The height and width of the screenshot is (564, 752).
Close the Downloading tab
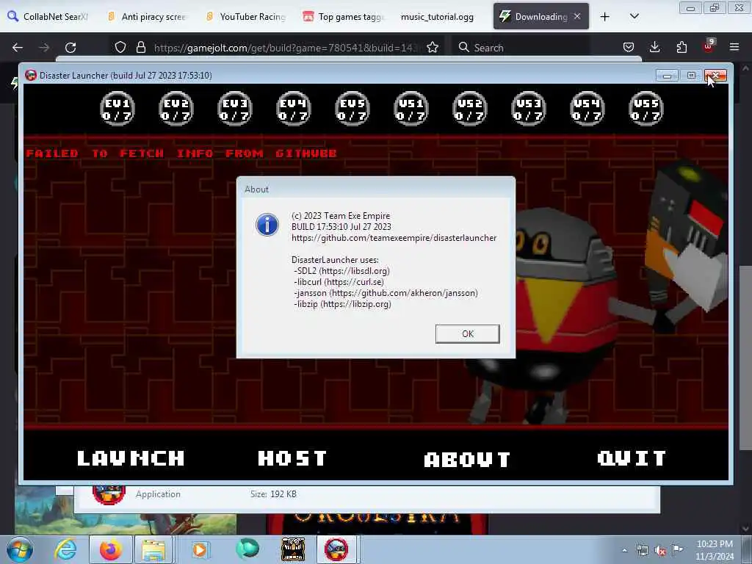pos(577,16)
